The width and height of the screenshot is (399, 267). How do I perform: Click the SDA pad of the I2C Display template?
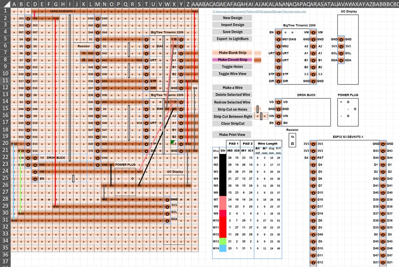point(341,60)
